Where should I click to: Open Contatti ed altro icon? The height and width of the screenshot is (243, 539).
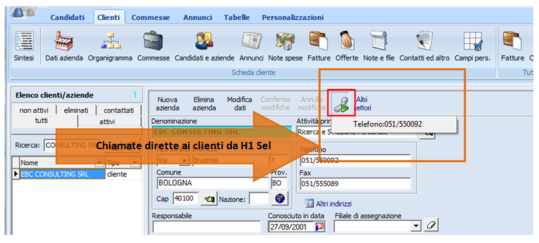click(x=425, y=47)
